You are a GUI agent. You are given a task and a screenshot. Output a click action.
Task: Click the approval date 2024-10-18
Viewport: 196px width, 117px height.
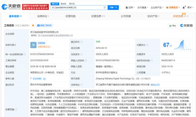pyautogui.click(x=167, y=67)
